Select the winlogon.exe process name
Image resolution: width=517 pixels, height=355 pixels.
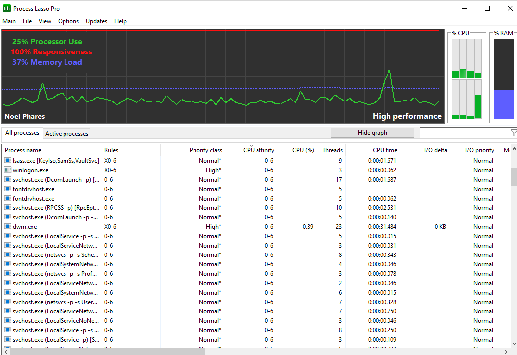click(x=30, y=170)
